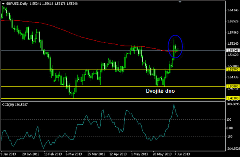
Task: Click the date label 15 Feb 2013
Action: (53, 154)
